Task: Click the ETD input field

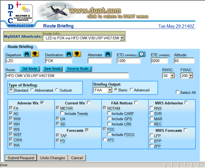Action: coord(129,61)
